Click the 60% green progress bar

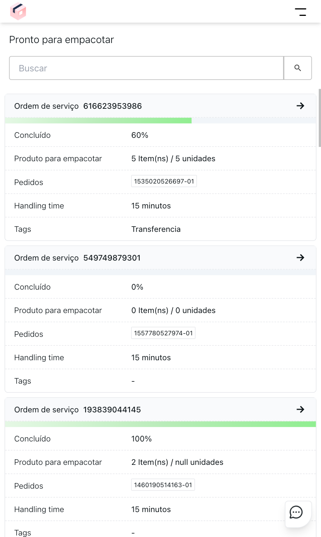(x=98, y=120)
